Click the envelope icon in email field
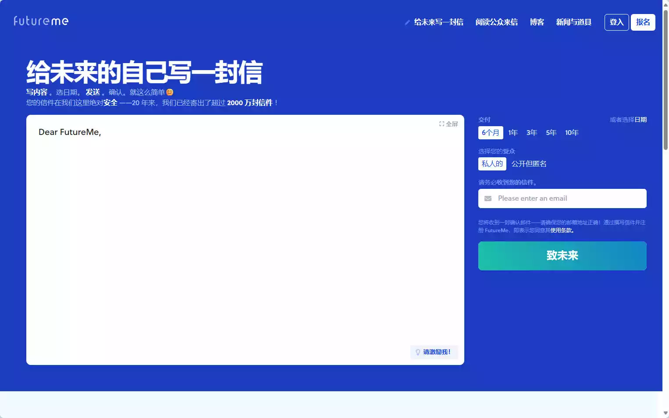669x418 pixels. (488, 198)
